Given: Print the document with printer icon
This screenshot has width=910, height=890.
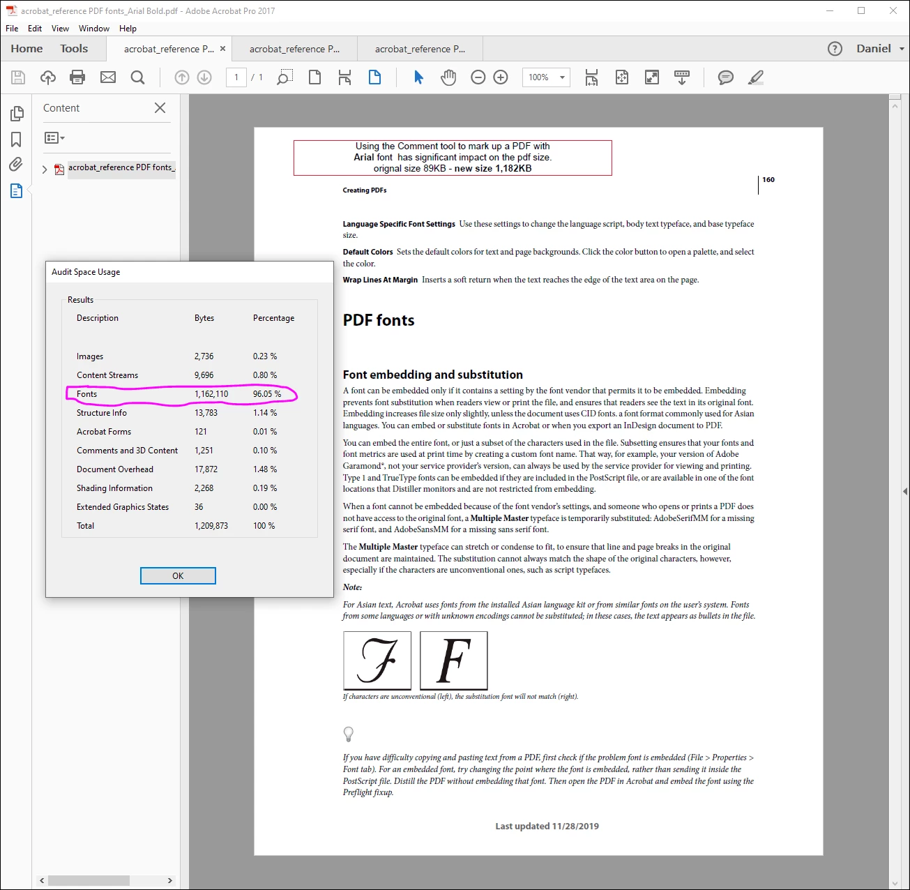Looking at the screenshot, I should (77, 77).
